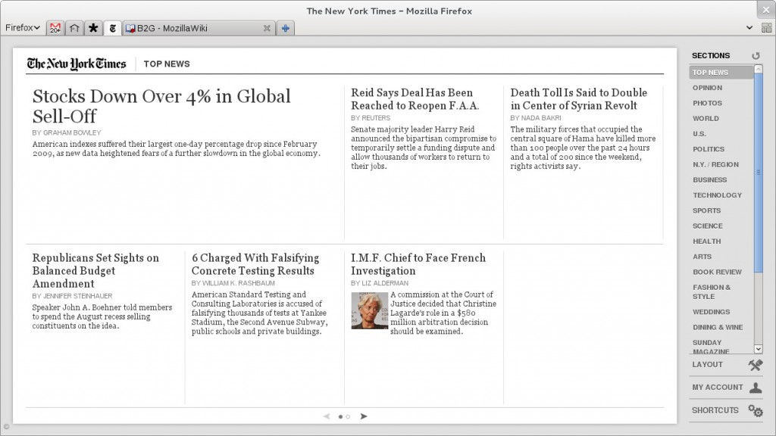This screenshot has height=436, width=776.
Task: Click the home app tab icon
Action: [x=73, y=28]
